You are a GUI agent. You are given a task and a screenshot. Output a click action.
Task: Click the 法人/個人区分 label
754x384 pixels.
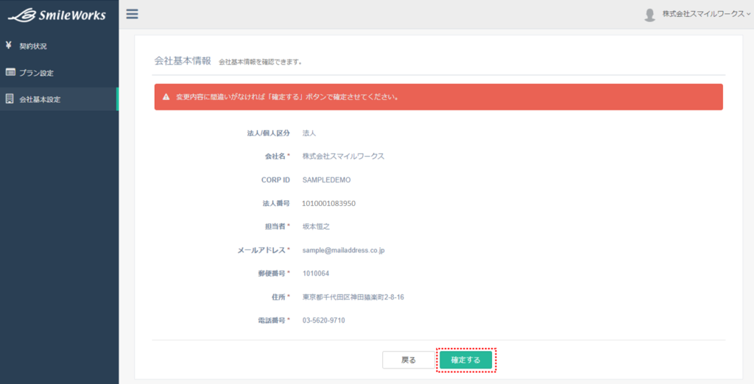(268, 133)
